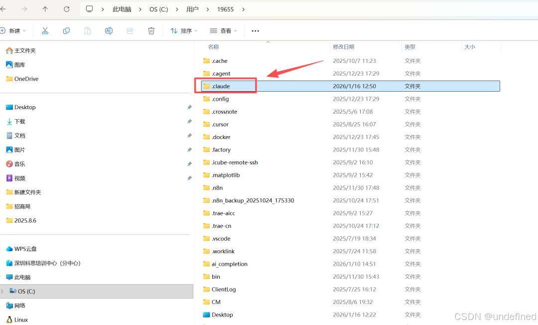Select the ClientLog folder
The image size is (538, 325).
point(219,289)
